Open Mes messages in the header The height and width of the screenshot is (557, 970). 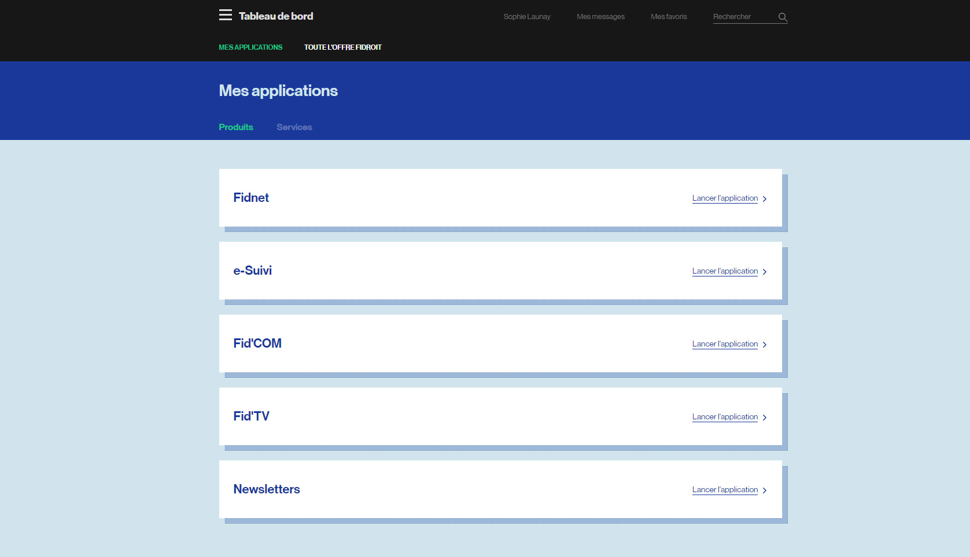tap(600, 17)
